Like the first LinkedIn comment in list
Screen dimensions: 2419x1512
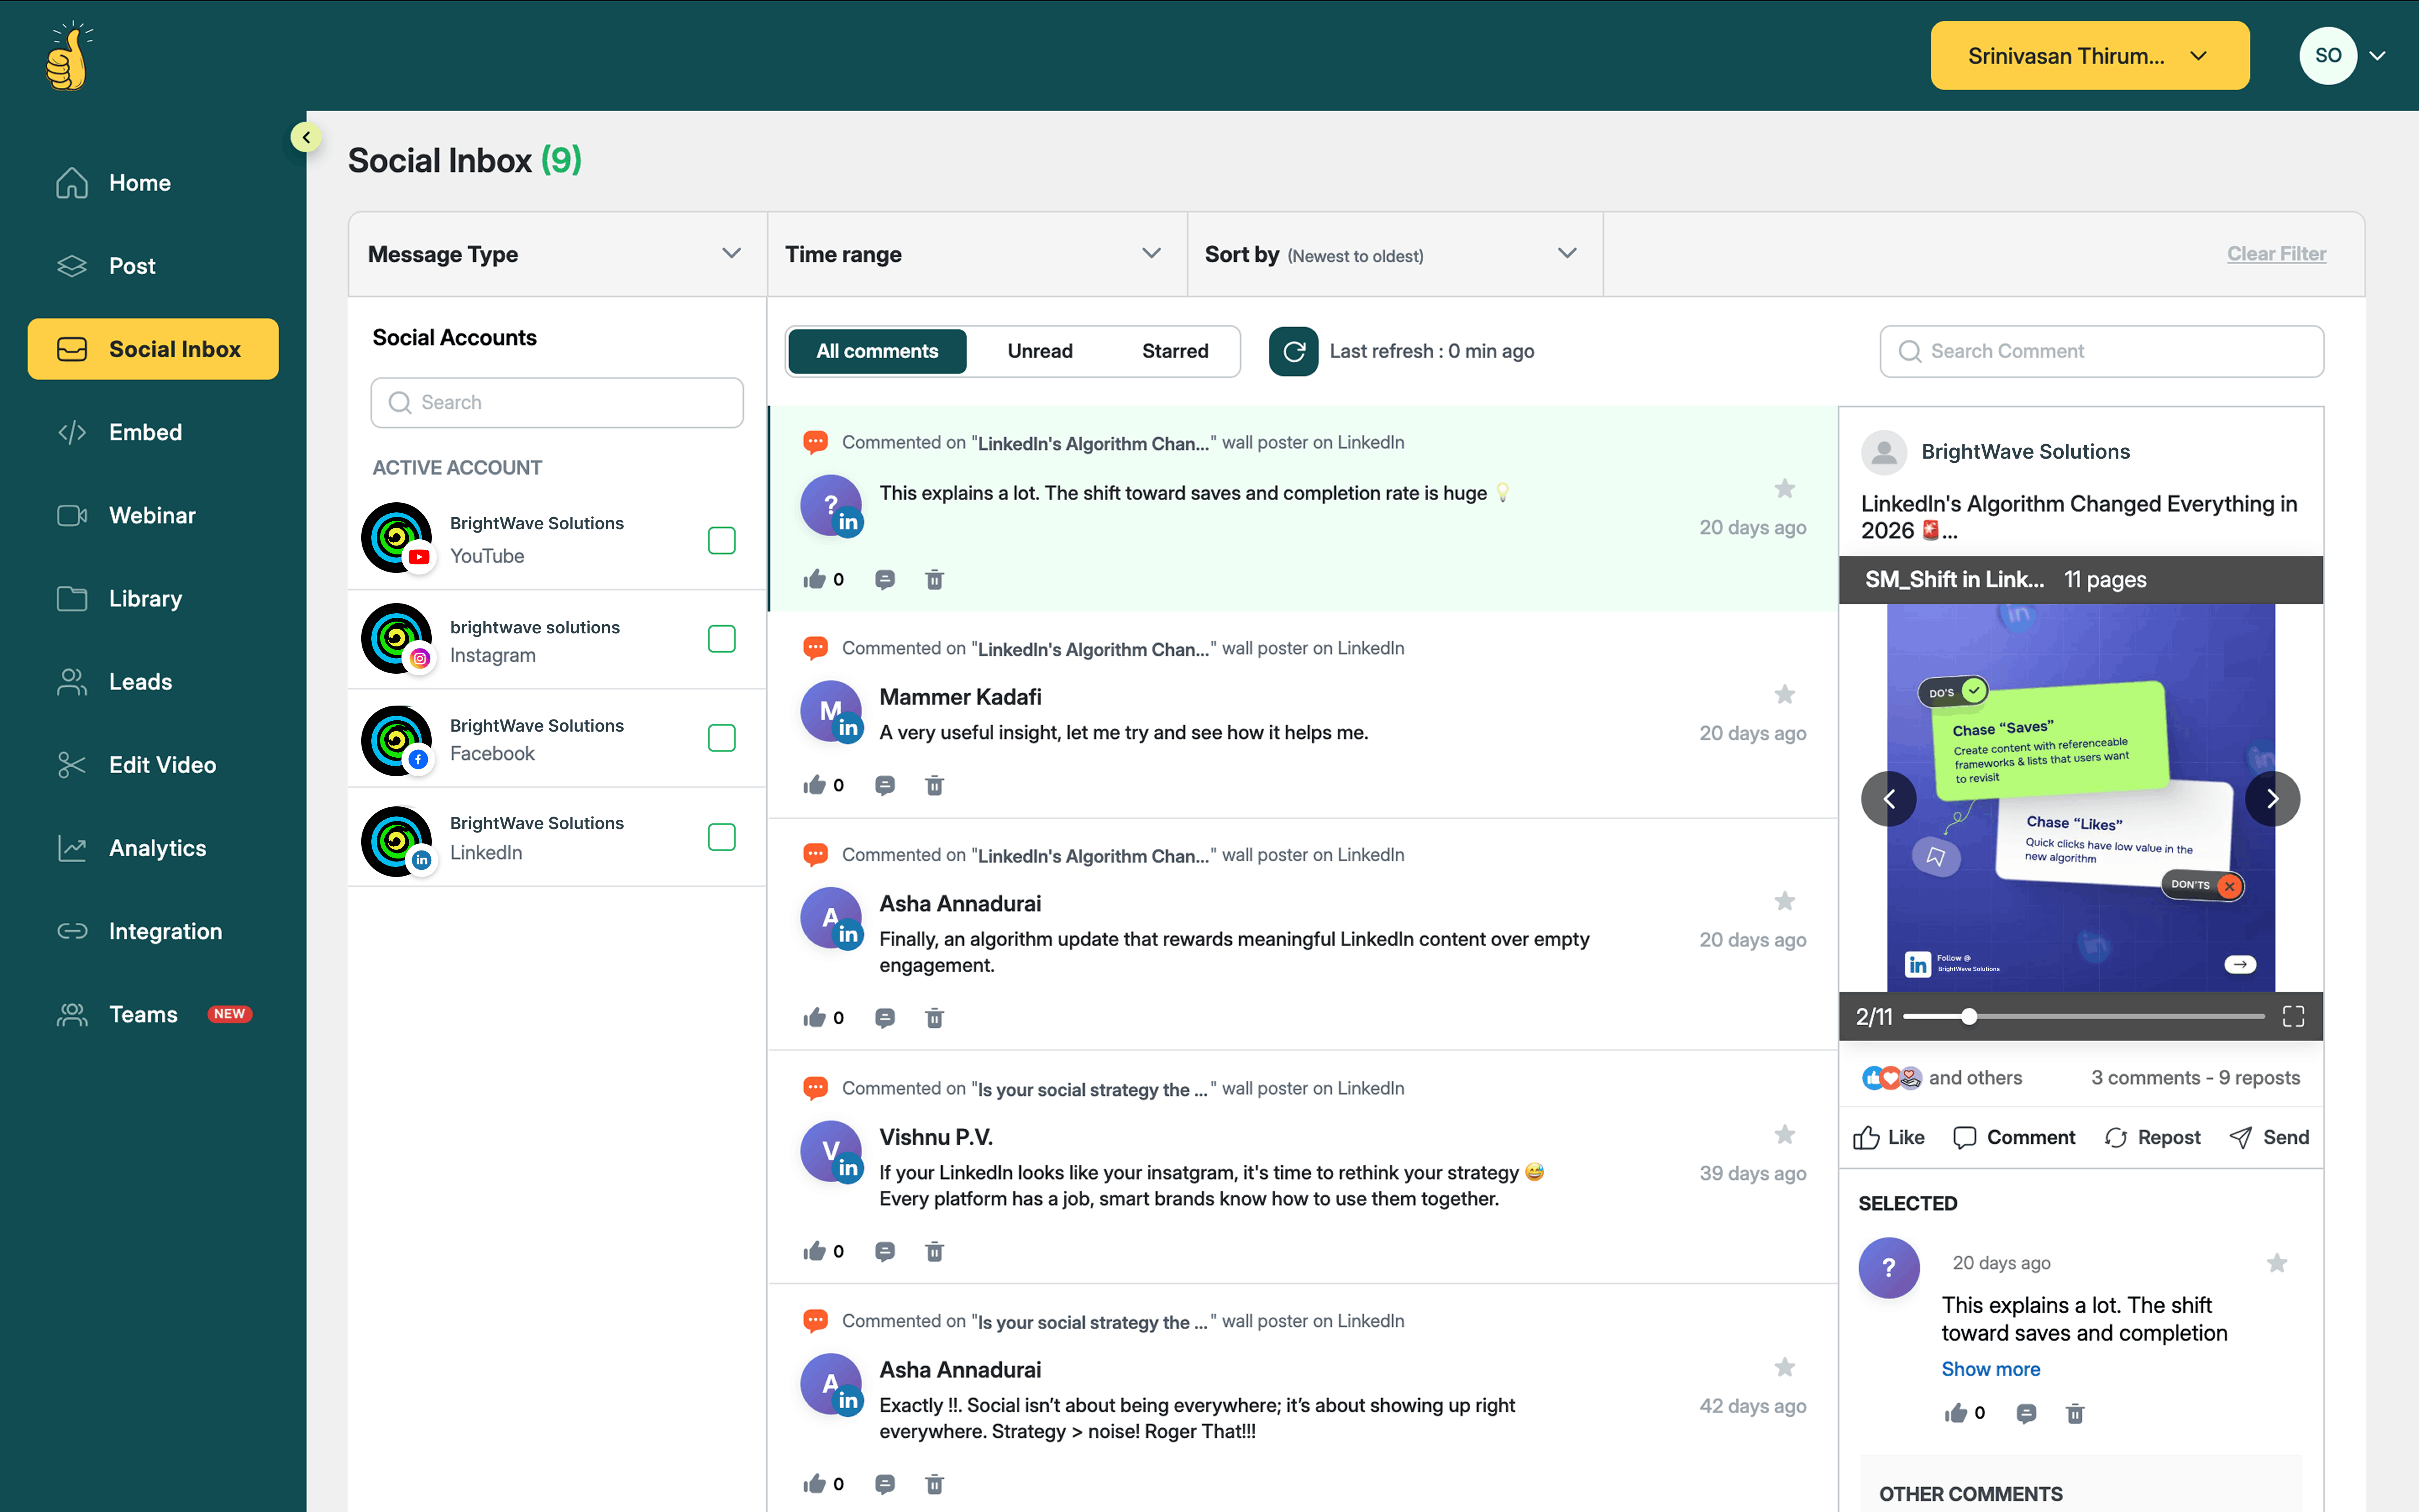815,579
